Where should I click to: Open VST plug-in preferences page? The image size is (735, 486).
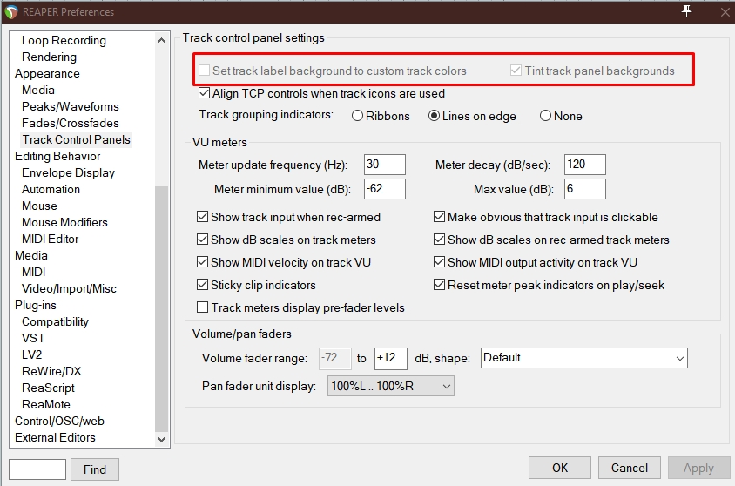(x=33, y=338)
